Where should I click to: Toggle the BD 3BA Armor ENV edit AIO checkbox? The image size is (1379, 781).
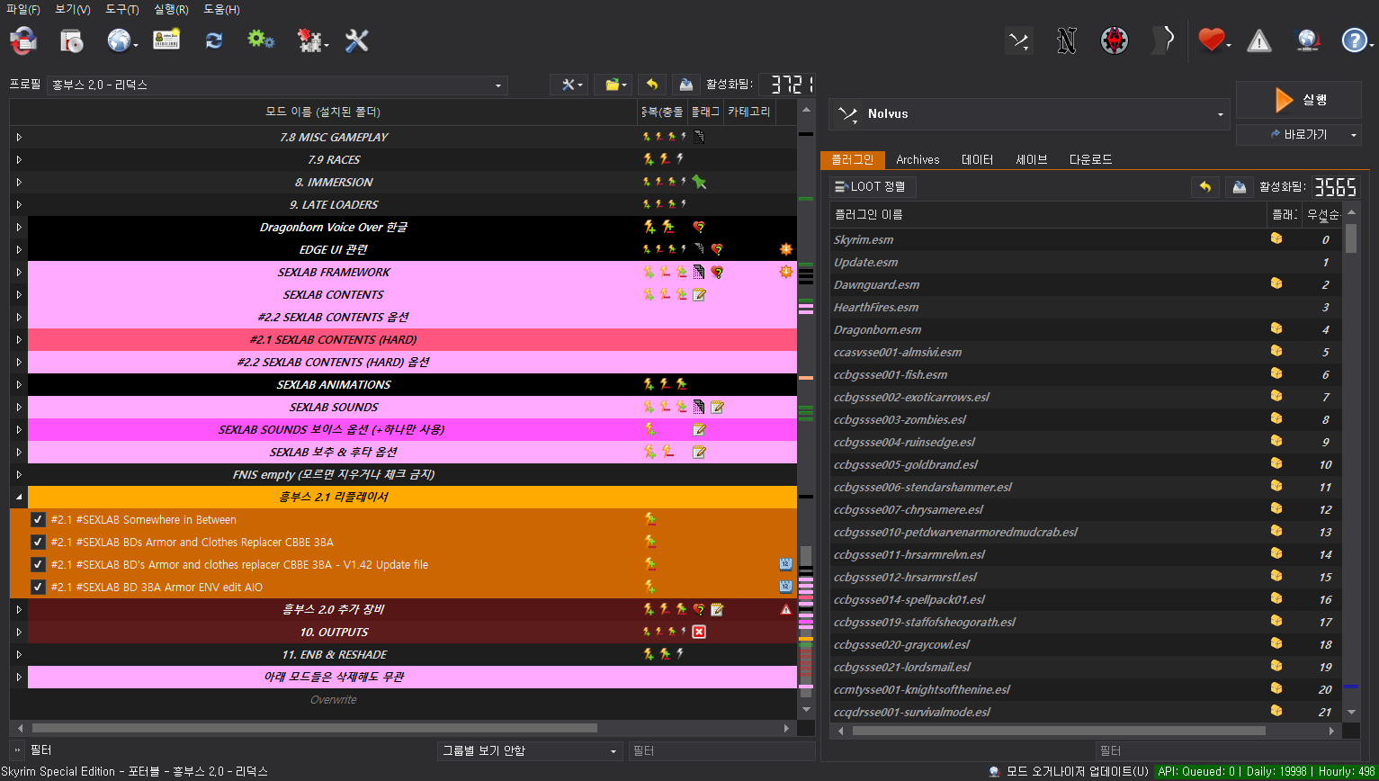click(38, 588)
